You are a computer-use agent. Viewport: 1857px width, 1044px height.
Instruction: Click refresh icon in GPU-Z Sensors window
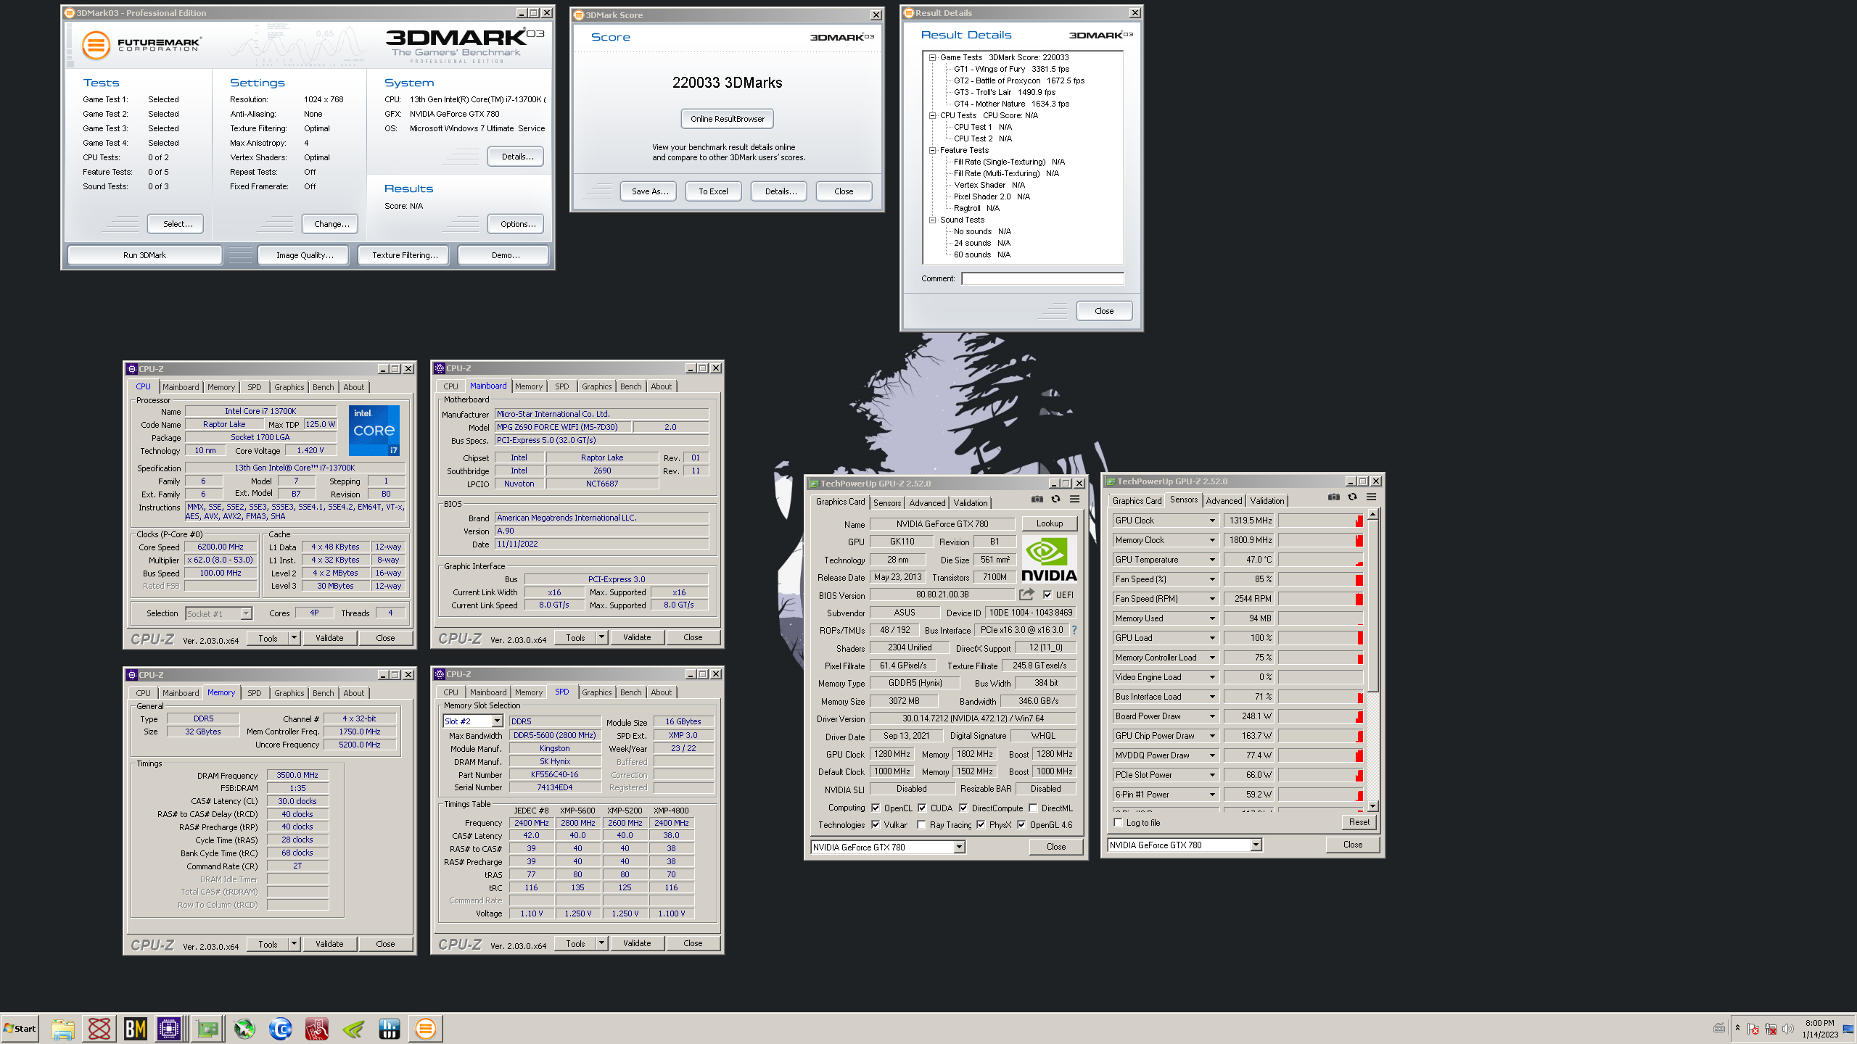(1353, 497)
